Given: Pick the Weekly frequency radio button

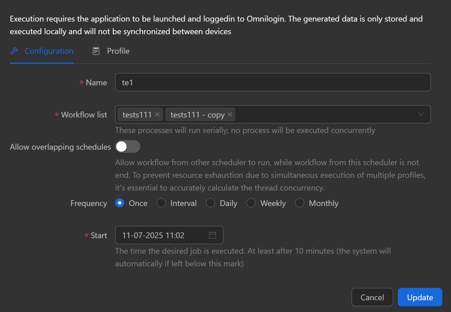Looking at the screenshot, I should 251,203.
